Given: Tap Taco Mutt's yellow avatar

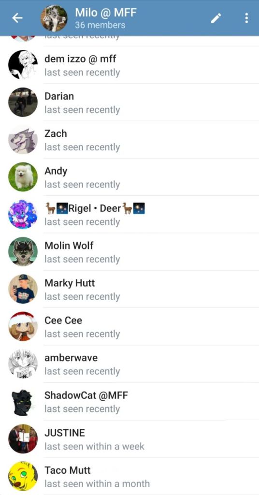Looking at the screenshot, I should [x=23, y=476].
